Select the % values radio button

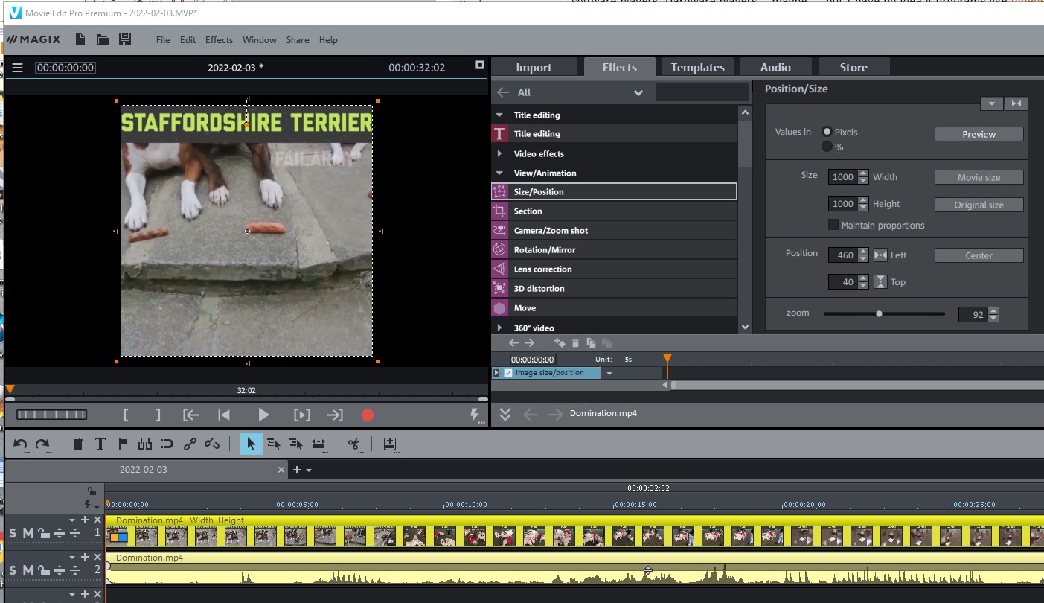click(827, 147)
